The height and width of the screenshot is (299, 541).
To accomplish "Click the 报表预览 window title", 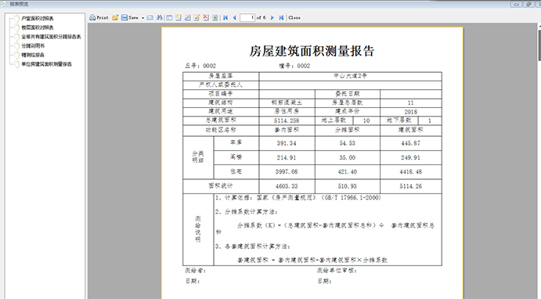I will (x=19, y=4).
